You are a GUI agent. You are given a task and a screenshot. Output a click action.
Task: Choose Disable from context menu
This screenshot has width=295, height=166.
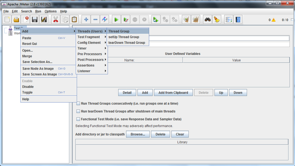pos(48,87)
